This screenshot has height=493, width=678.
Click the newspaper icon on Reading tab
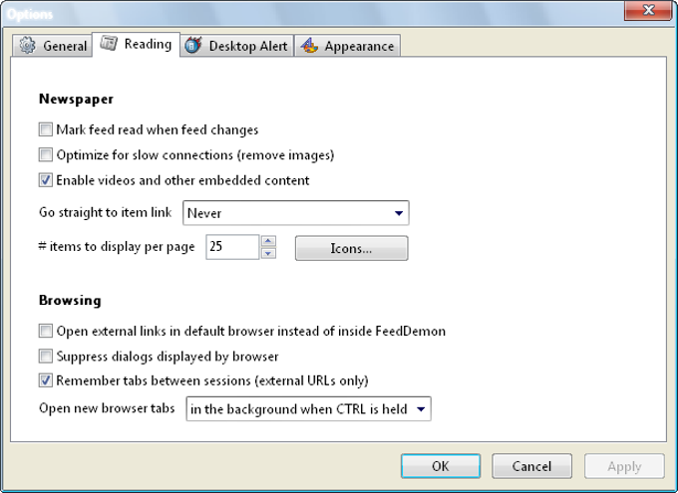tap(109, 43)
